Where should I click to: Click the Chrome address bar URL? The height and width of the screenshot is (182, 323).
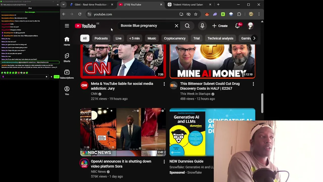pos(103,14)
